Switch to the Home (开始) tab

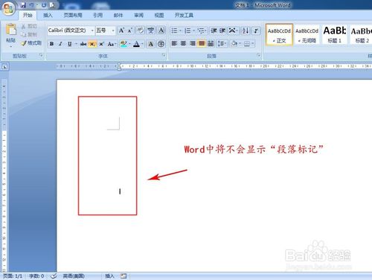[28, 15]
